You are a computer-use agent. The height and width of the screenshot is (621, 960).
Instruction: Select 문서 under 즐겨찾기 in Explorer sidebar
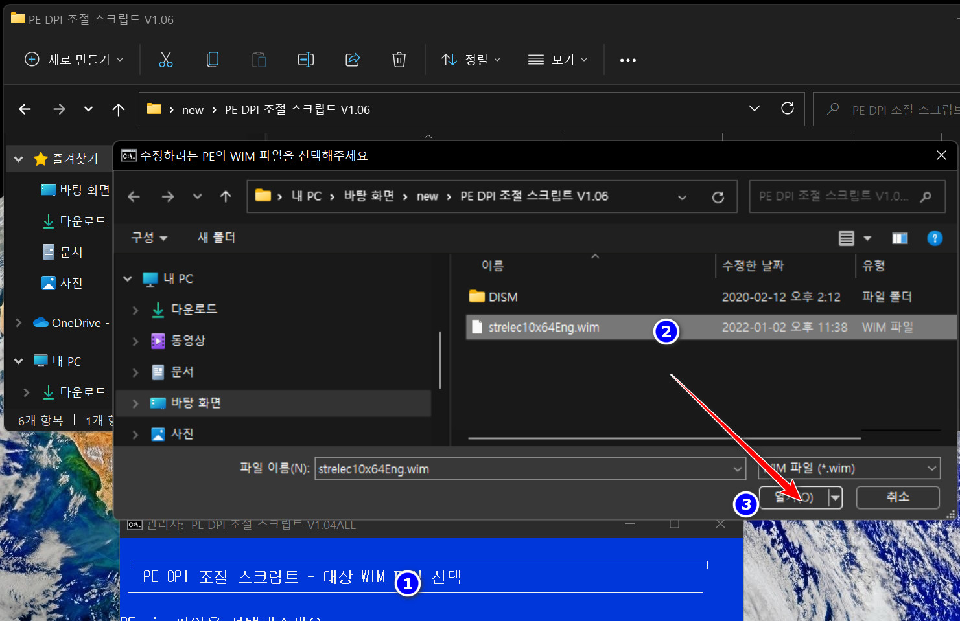(x=62, y=252)
